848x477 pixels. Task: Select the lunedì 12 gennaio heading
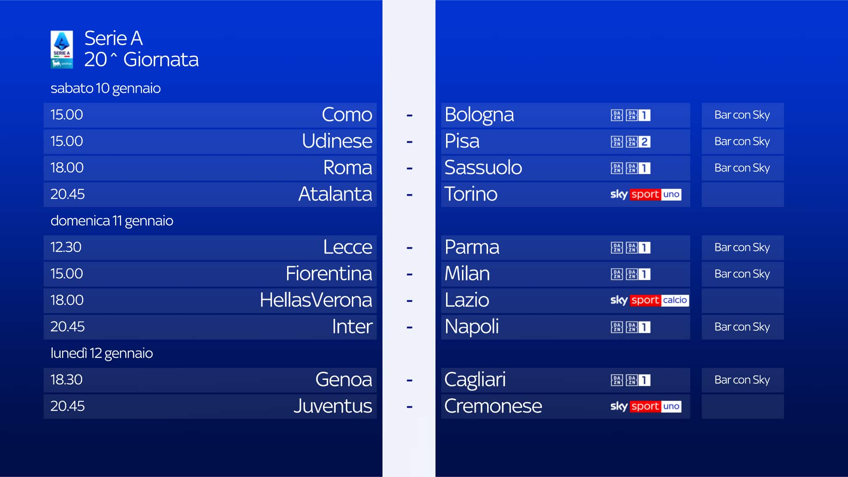(102, 353)
